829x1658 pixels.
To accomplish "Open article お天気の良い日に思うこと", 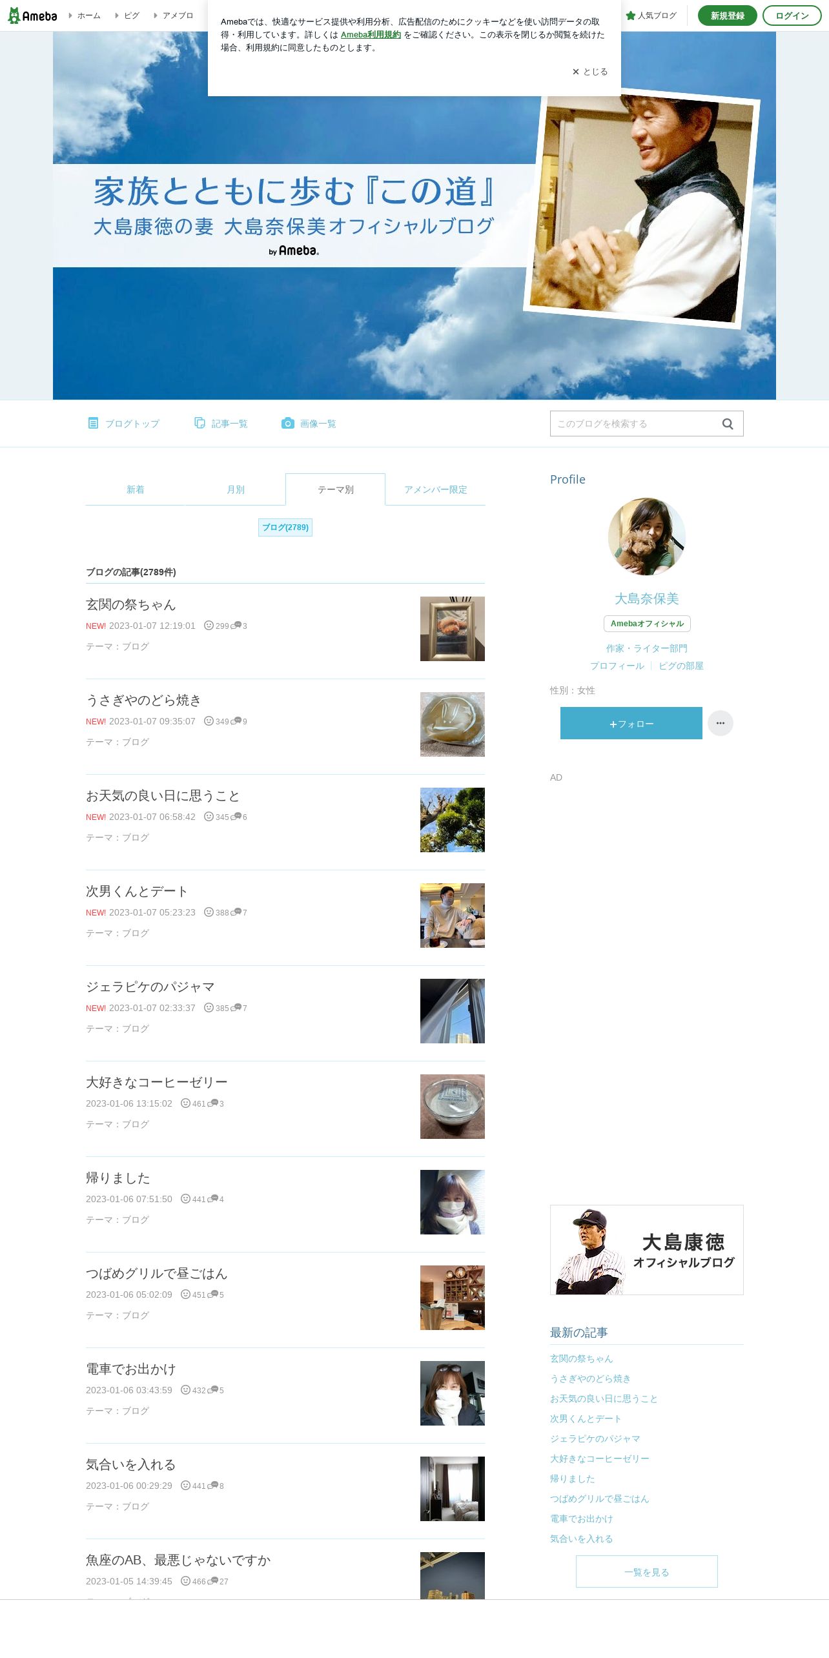I will (x=163, y=795).
